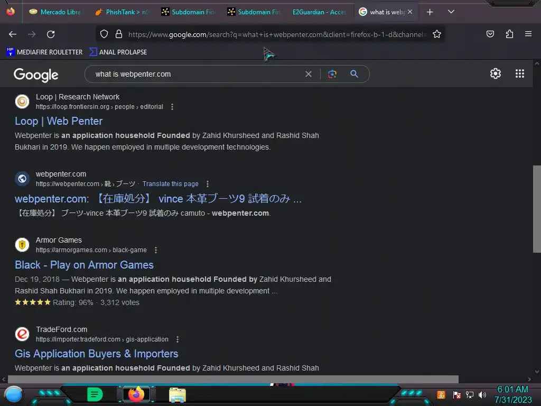This screenshot has width=541, height=406.
Task: Click the 'Rating: 96%' text
Action: pos(73,302)
